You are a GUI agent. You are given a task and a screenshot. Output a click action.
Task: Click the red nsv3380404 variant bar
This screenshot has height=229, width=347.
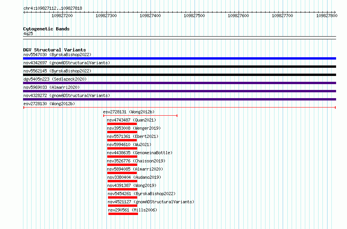pos(122,181)
